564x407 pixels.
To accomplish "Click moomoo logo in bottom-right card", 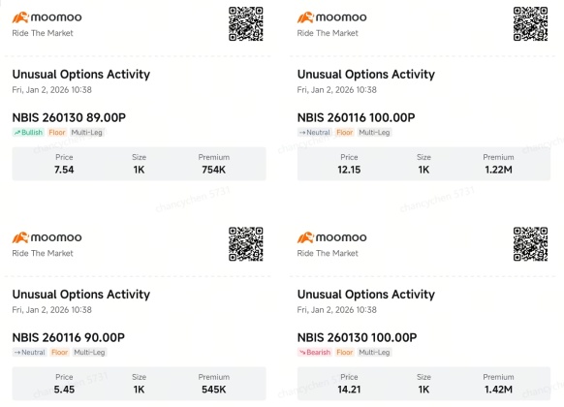I will tap(331, 237).
